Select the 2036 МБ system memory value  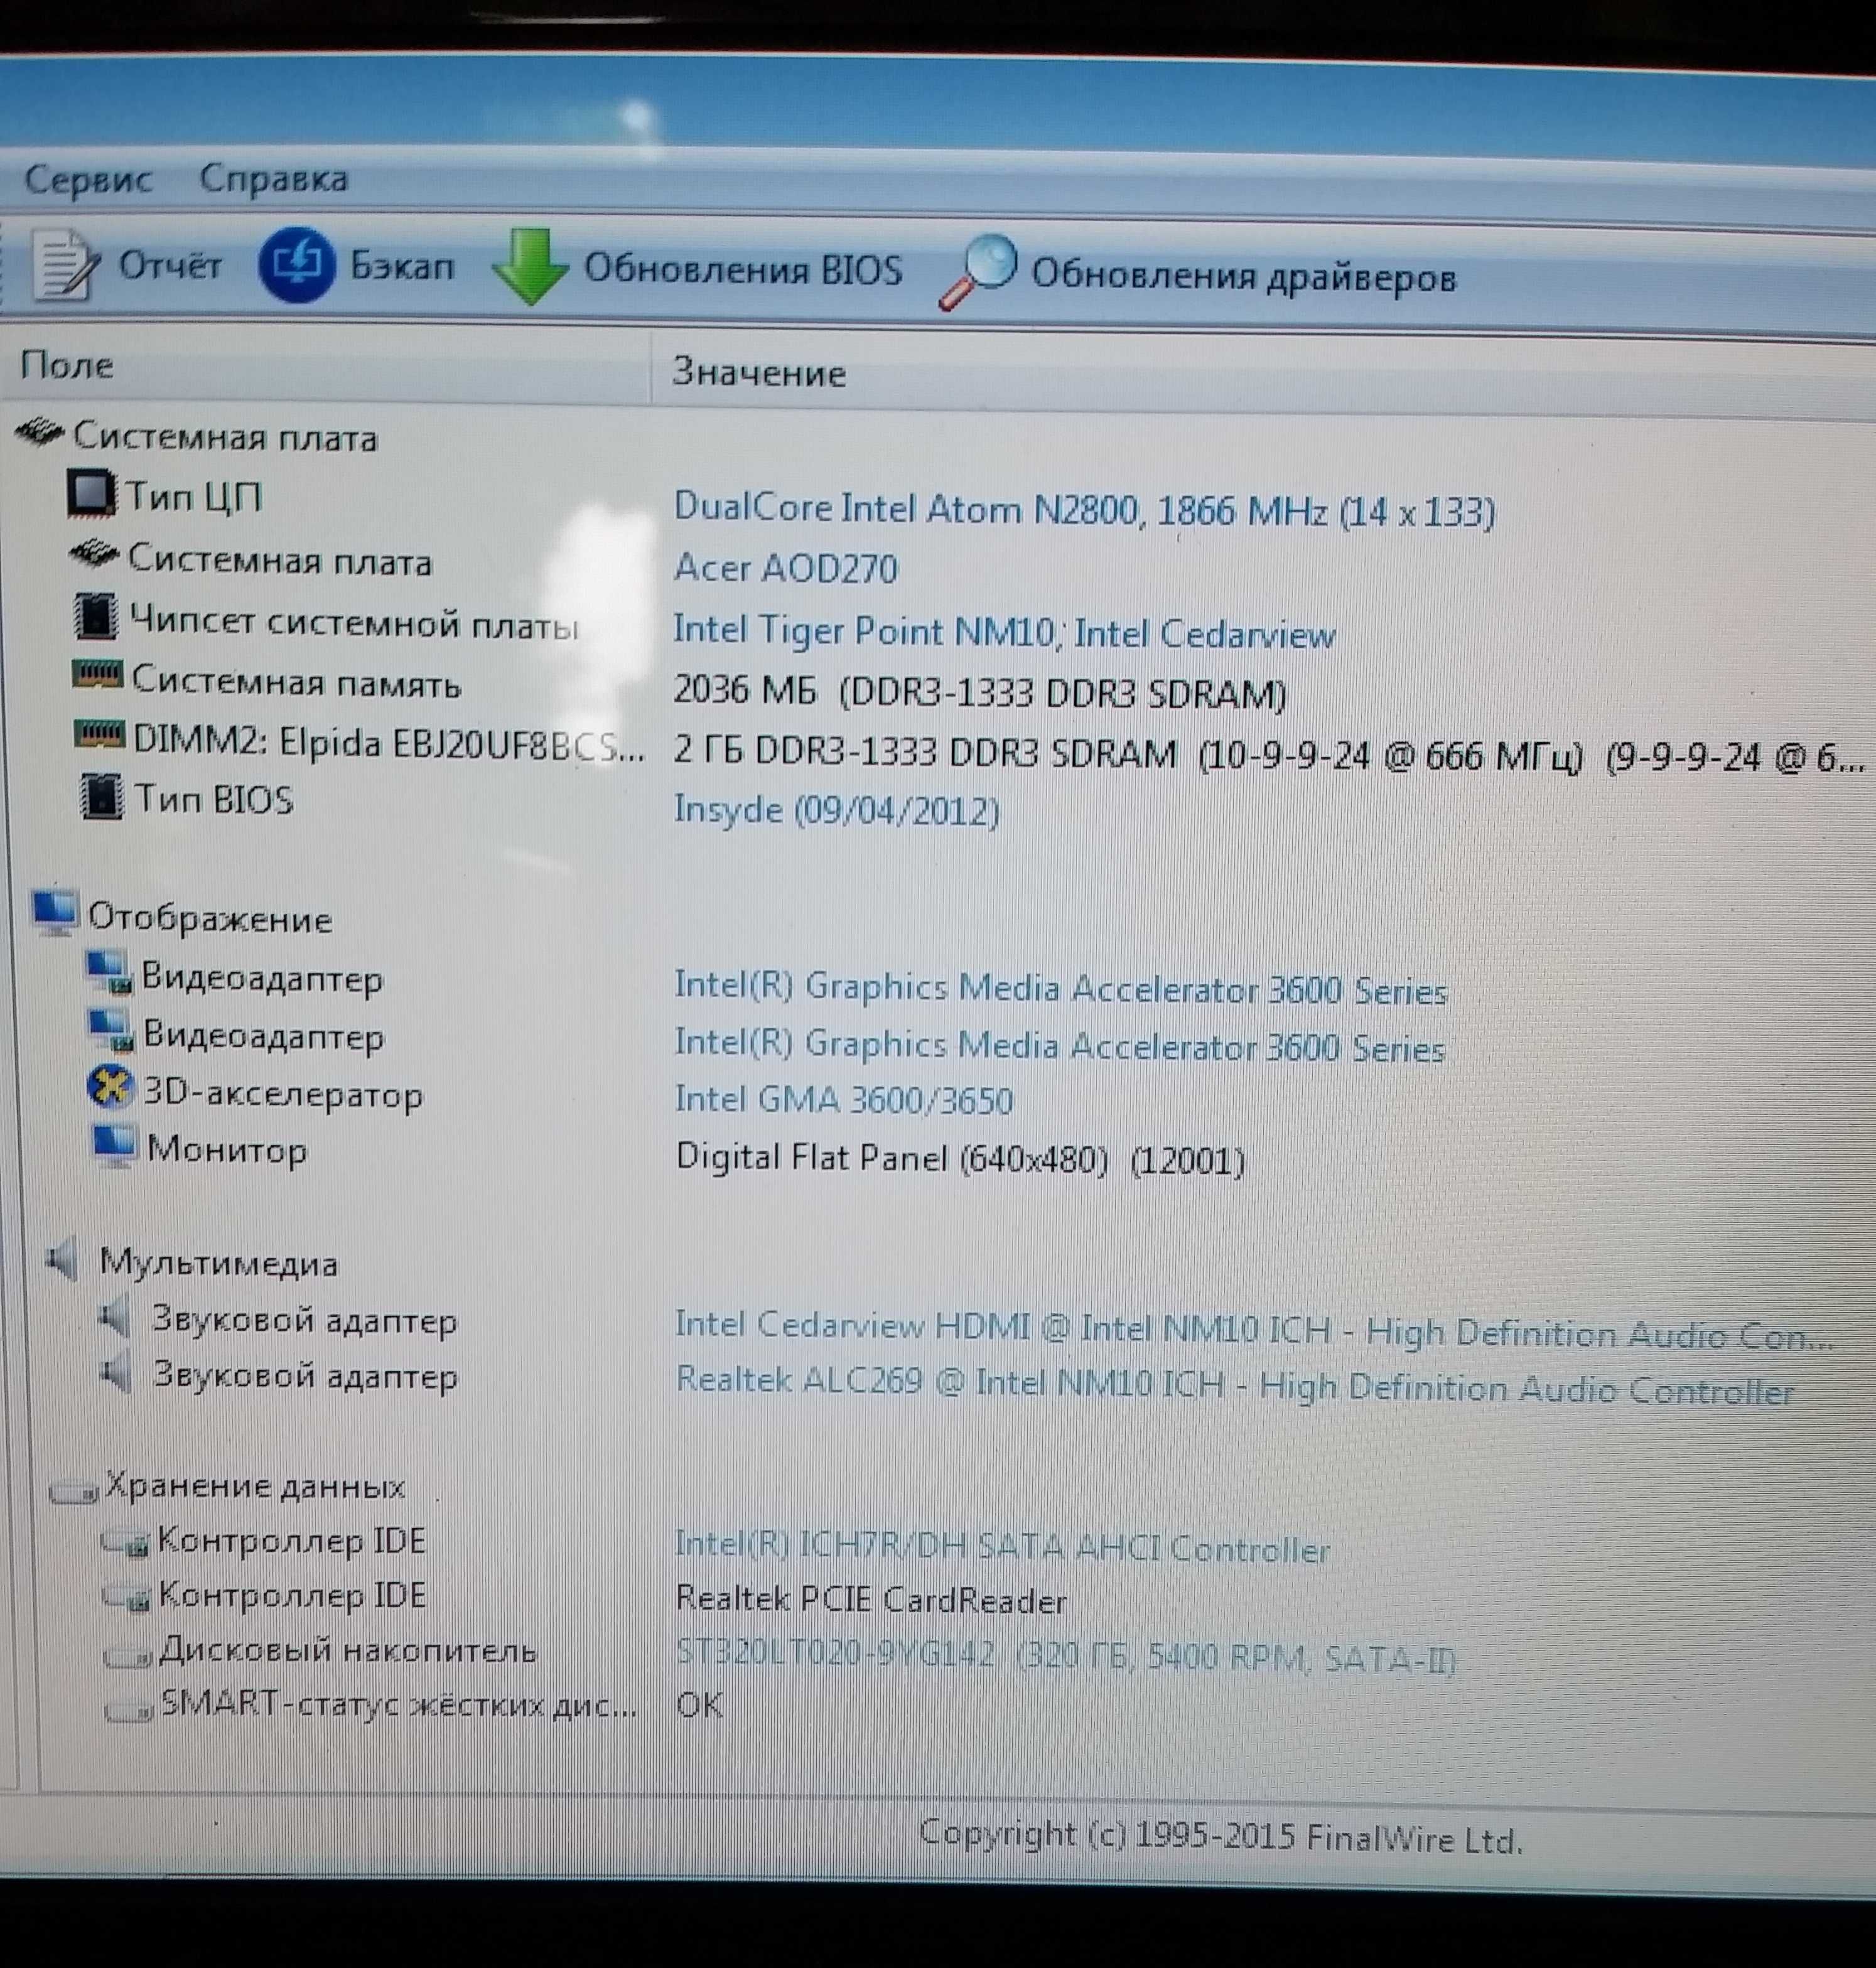tap(980, 692)
